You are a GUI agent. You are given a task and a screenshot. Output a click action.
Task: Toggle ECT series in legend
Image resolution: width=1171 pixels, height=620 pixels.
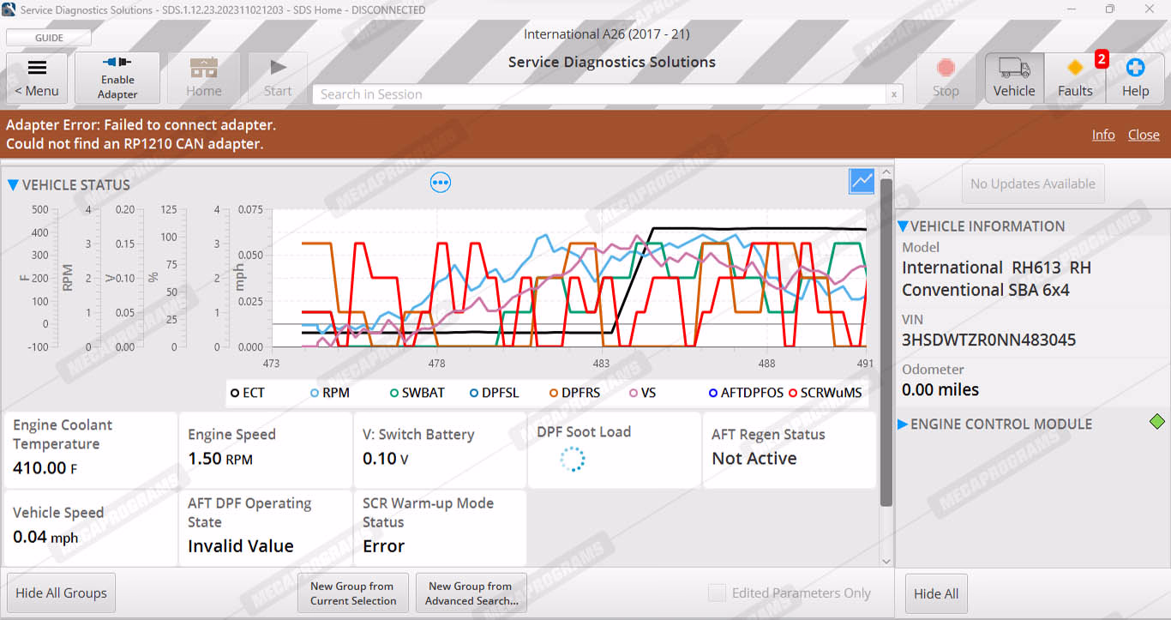pos(248,393)
